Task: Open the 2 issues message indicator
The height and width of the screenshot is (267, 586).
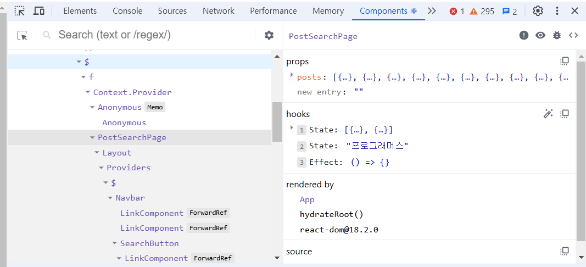Action: coord(510,12)
